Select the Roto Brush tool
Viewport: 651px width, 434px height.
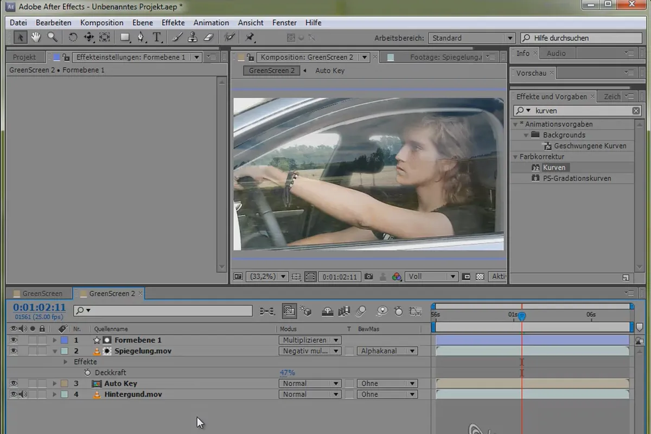pyautogui.click(x=230, y=37)
